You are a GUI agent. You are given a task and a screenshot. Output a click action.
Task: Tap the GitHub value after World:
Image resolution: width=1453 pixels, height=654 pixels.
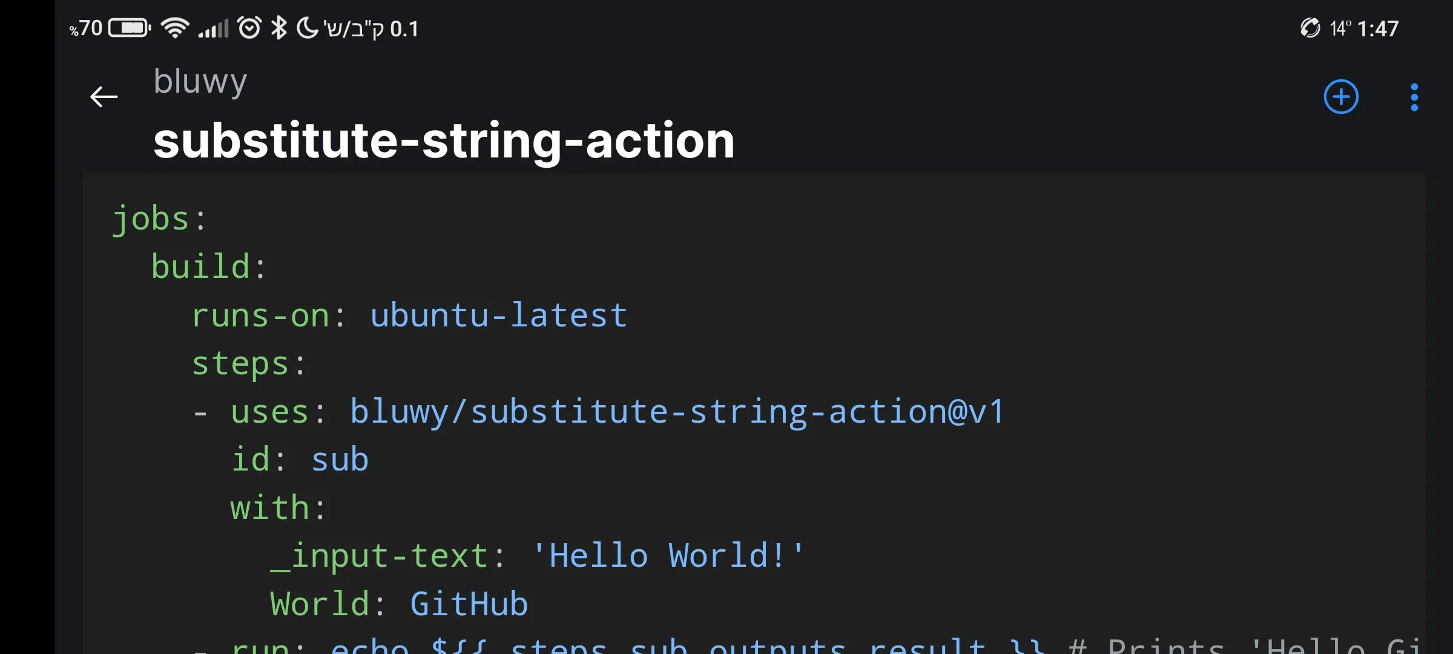coord(469,604)
